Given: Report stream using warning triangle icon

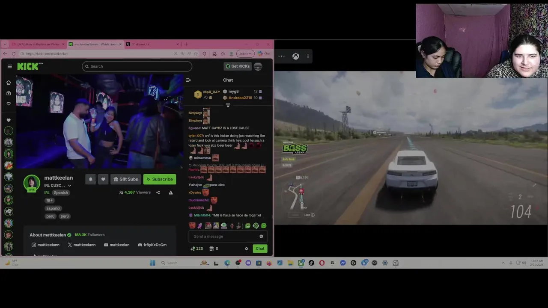Looking at the screenshot, I should tap(170, 192).
